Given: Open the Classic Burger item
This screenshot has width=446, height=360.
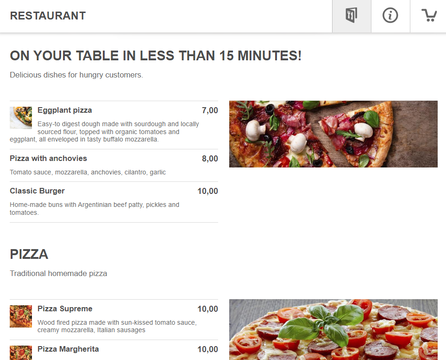Looking at the screenshot, I should (37, 191).
